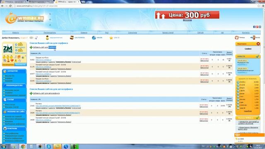Click the blue info icon in the taskbar
This screenshot has height=149, width=265.
(x=66, y=146)
